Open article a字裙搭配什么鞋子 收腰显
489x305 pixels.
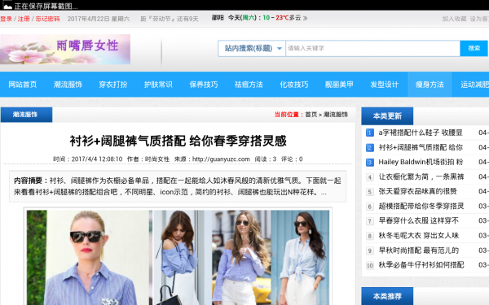(421, 133)
